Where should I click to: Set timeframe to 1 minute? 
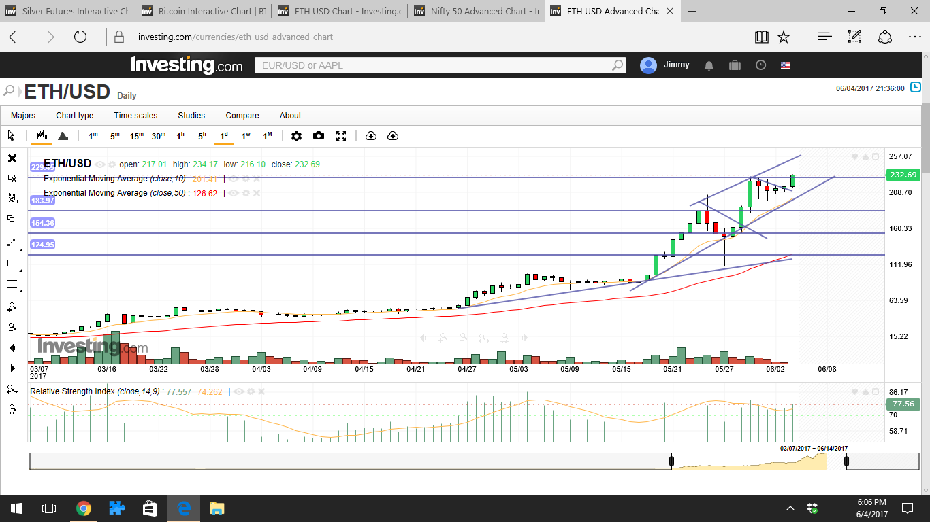coord(93,136)
